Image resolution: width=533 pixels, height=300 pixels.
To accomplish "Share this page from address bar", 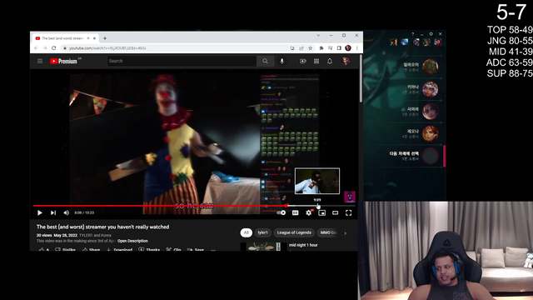I will (x=301, y=48).
